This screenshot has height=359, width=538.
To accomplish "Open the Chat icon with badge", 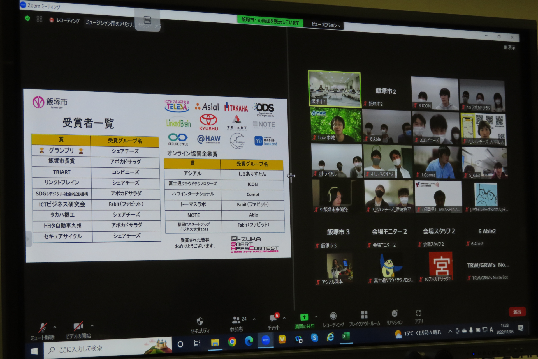I will tap(273, 318).
